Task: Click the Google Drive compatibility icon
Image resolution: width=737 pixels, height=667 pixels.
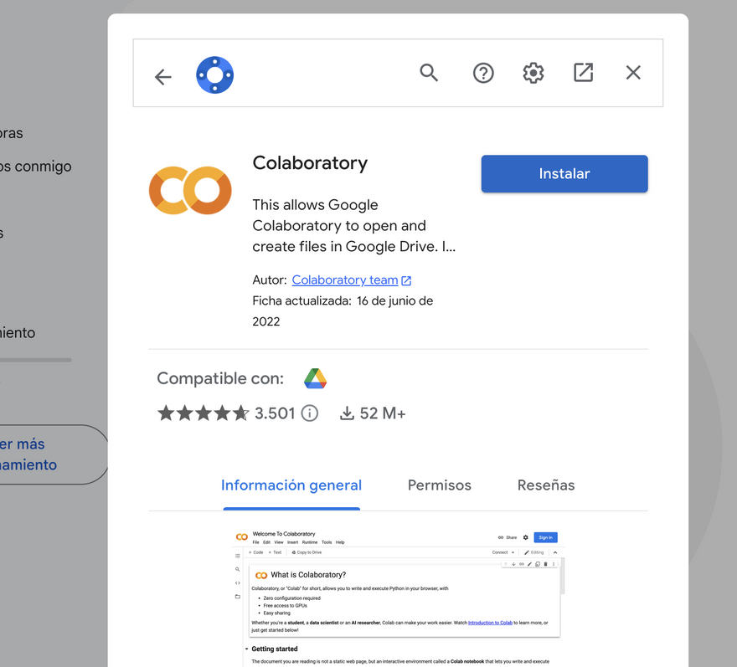Action: 316,378
